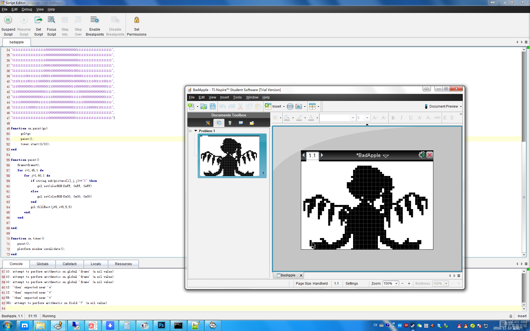Switch to the Globals tab
Screen dimensions: 530x331
point(43,264)
